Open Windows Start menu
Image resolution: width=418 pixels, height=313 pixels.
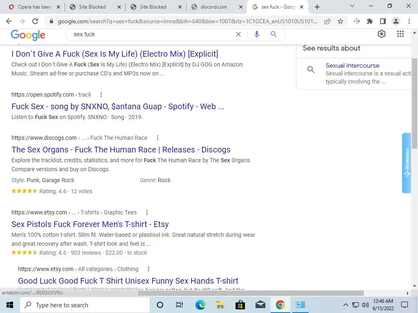pos(10,305)
